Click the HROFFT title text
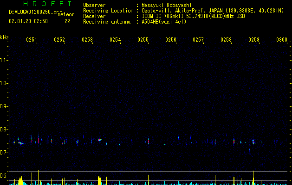The height and width of the screenshot is (185, 292). [x=47, y=4]
